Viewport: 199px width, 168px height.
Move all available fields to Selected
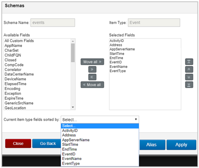92,62
